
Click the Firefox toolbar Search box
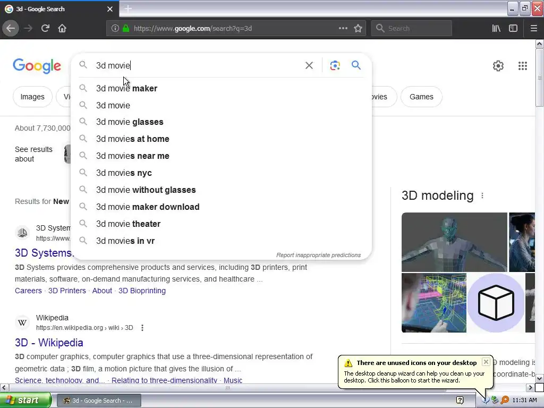click(412, 28)
